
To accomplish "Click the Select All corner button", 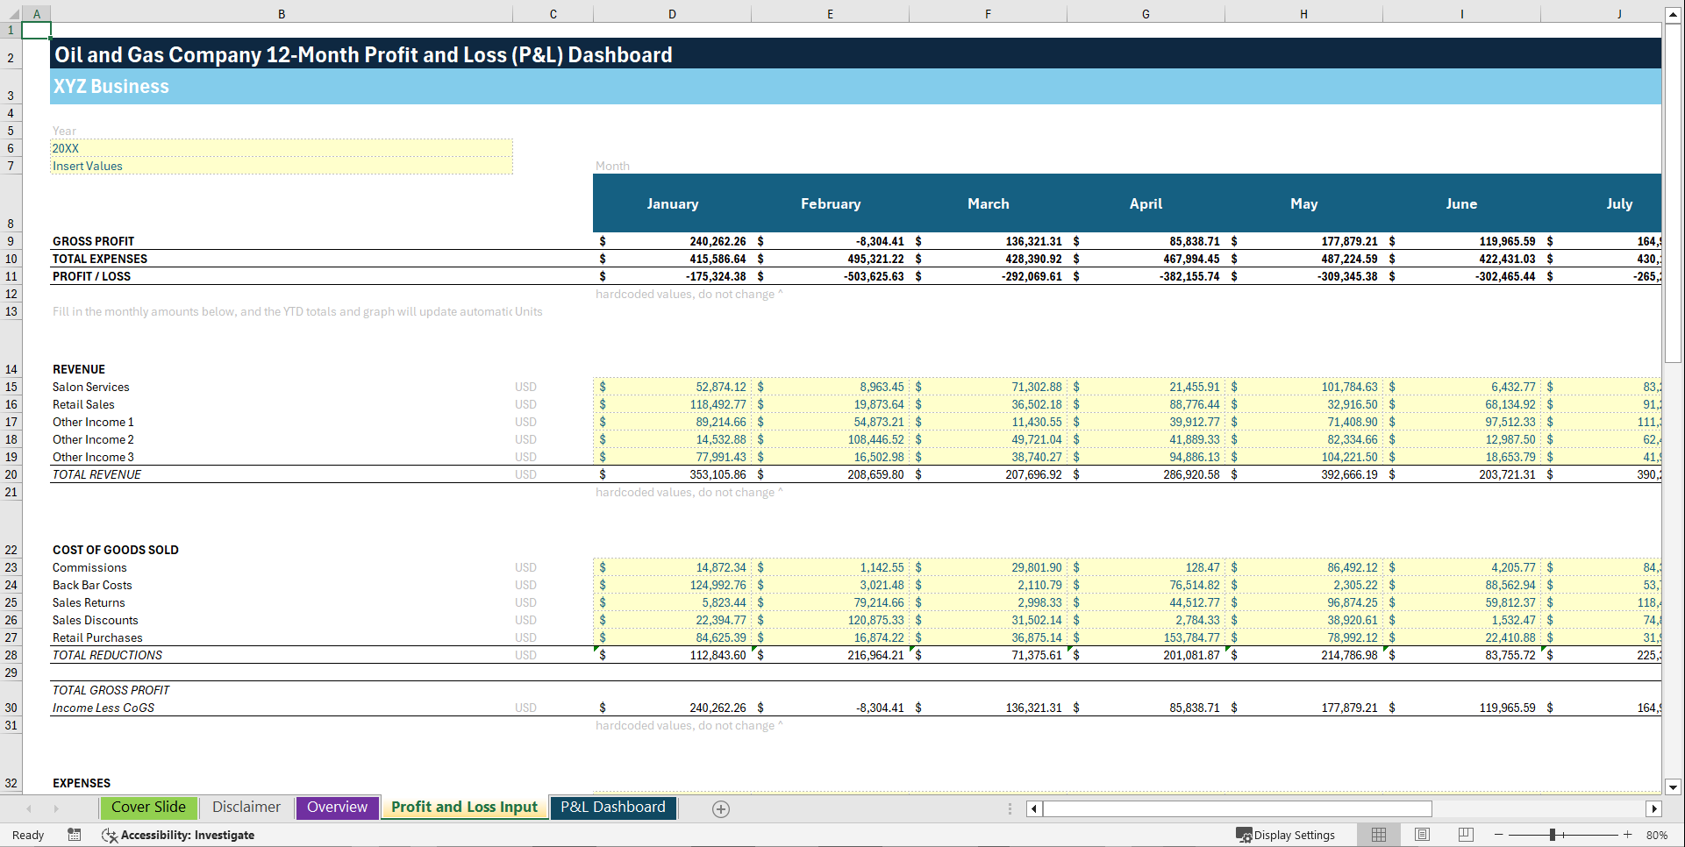I will tap(11, 14).
